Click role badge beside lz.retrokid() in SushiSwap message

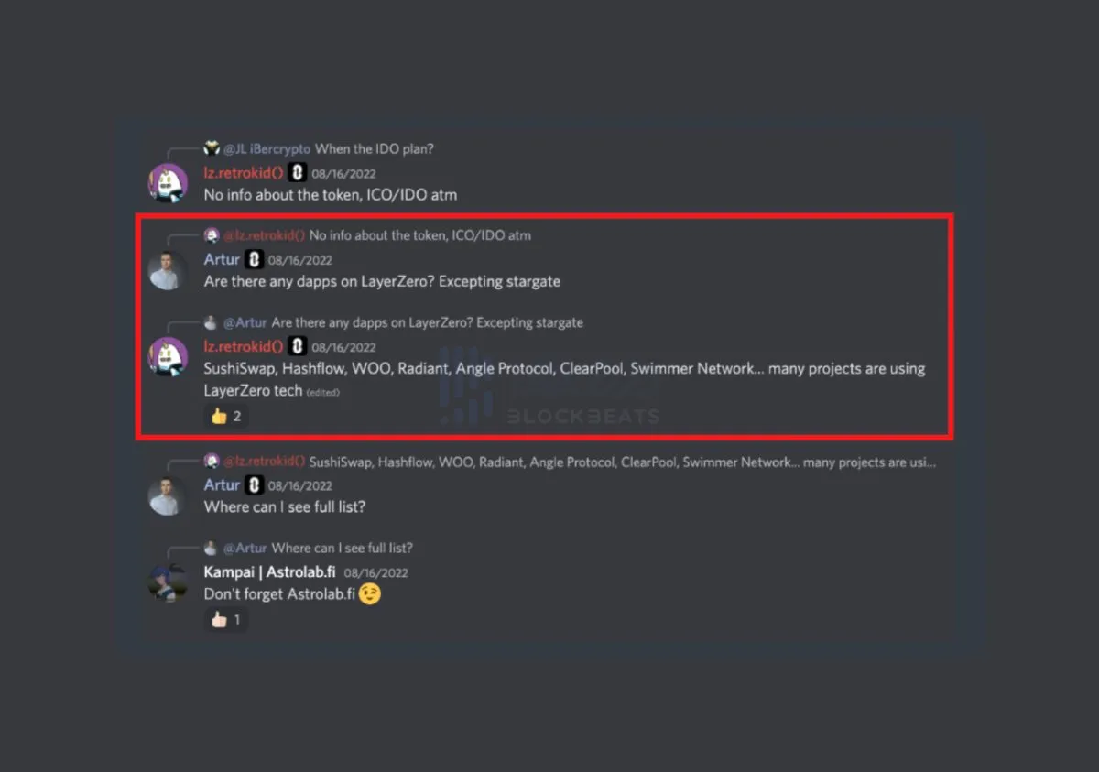point(297,347)
